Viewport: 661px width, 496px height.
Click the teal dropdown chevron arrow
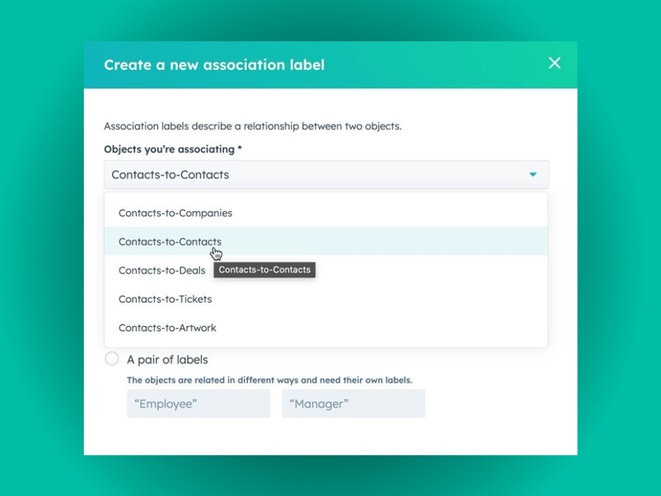pos(533,174)
